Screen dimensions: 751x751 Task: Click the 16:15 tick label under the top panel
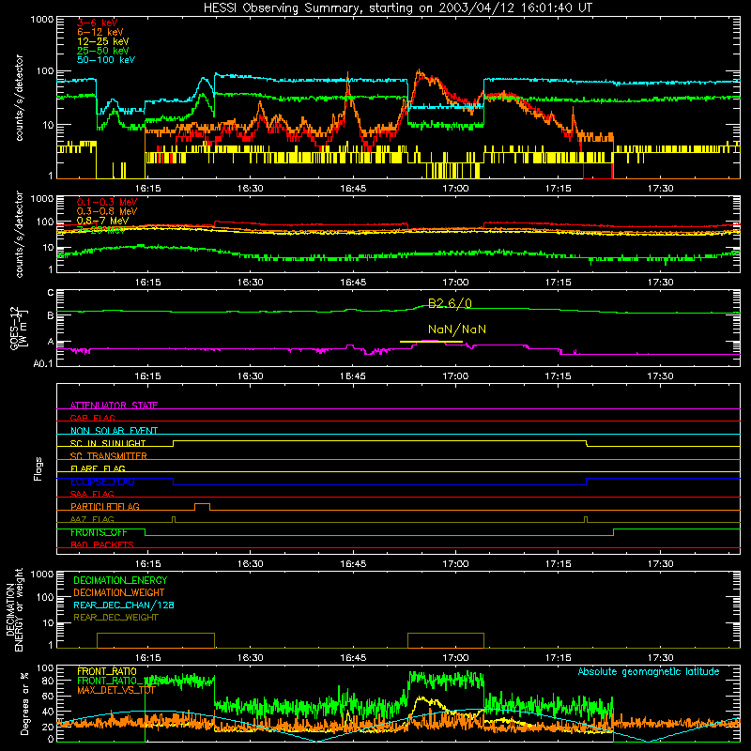pyautogui.click(x=147, y=189)
